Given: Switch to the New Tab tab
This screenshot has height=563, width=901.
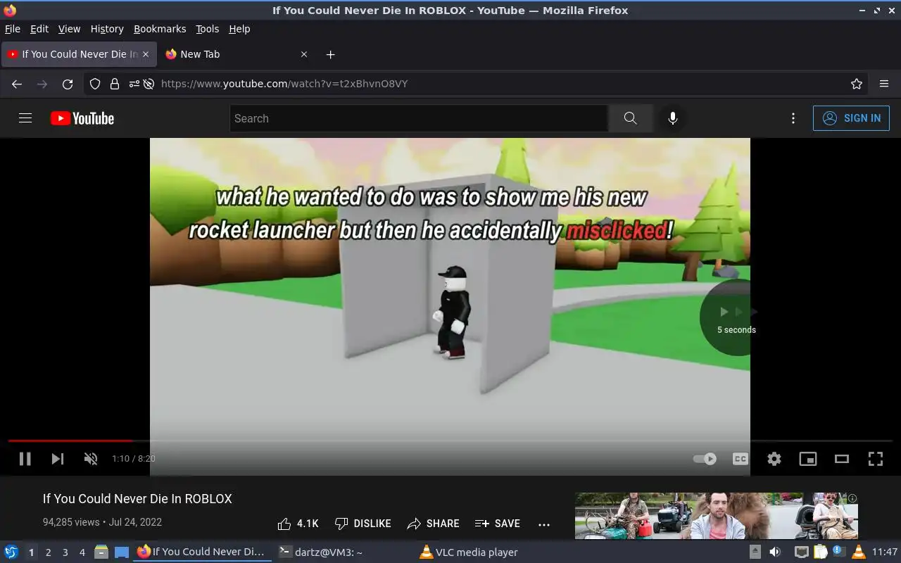Looking at the screenshot, I should [236, 54].
